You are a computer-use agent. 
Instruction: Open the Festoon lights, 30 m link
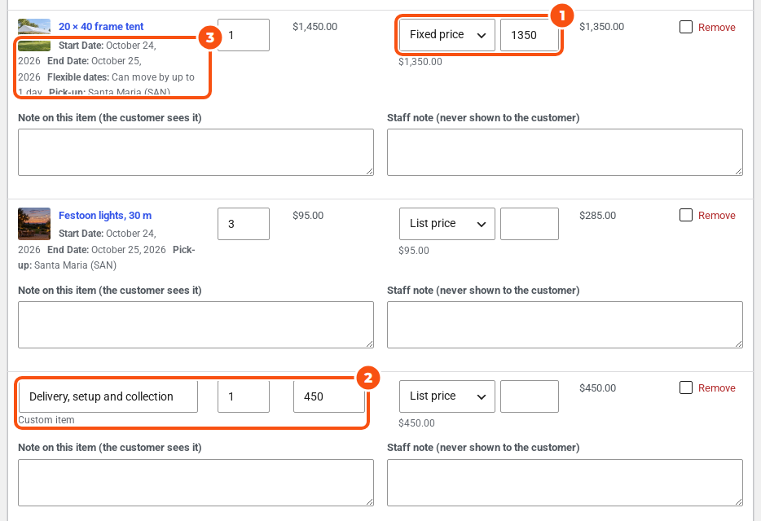click(x=105, y=216)
